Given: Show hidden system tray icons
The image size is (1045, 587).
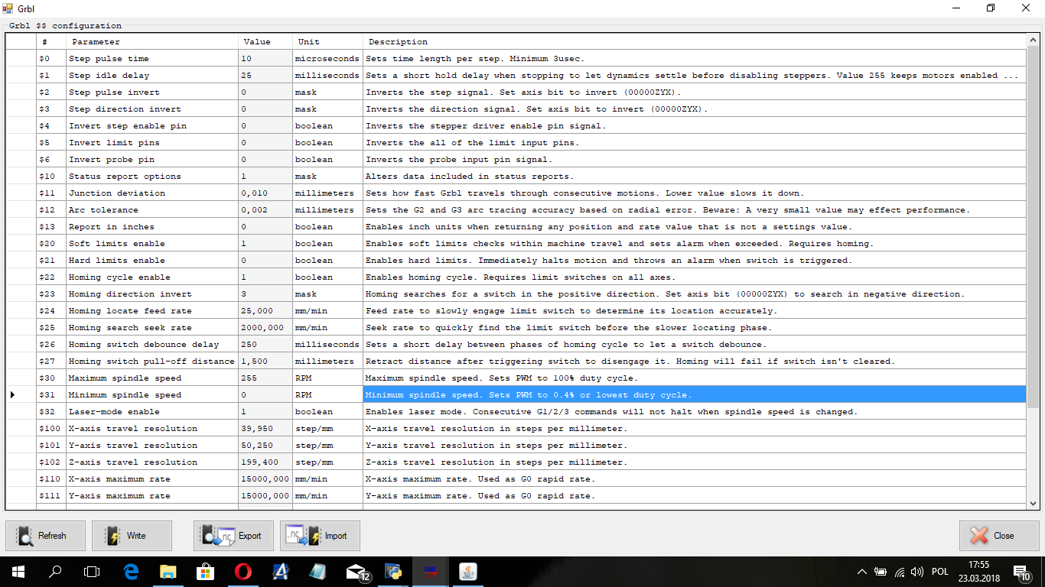Looking at the screenshot, I should pos(862,572).
